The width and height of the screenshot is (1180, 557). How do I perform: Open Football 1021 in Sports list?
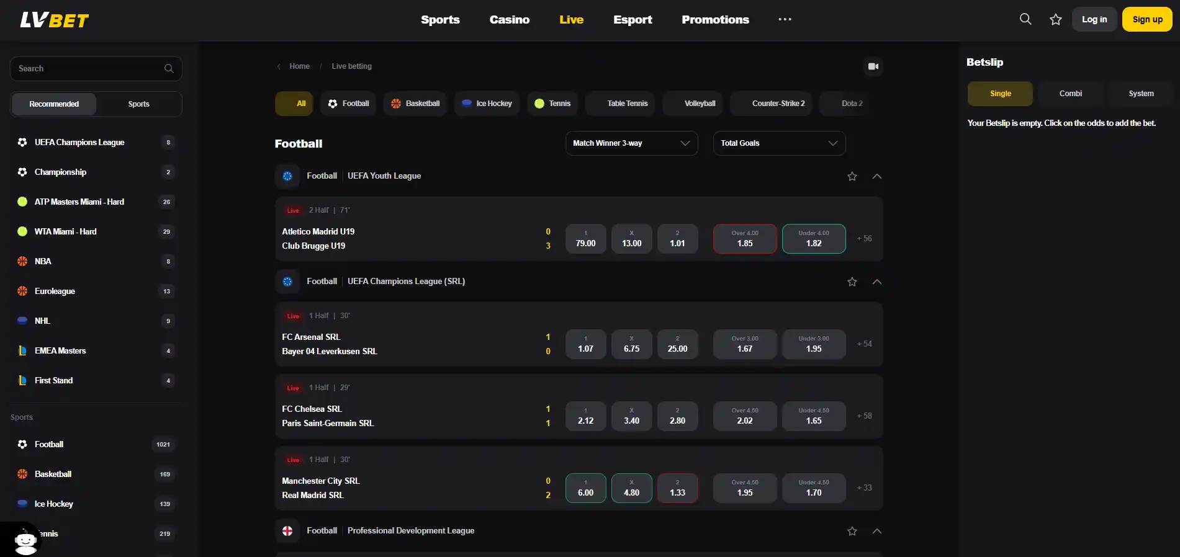[x=96, y=444]
